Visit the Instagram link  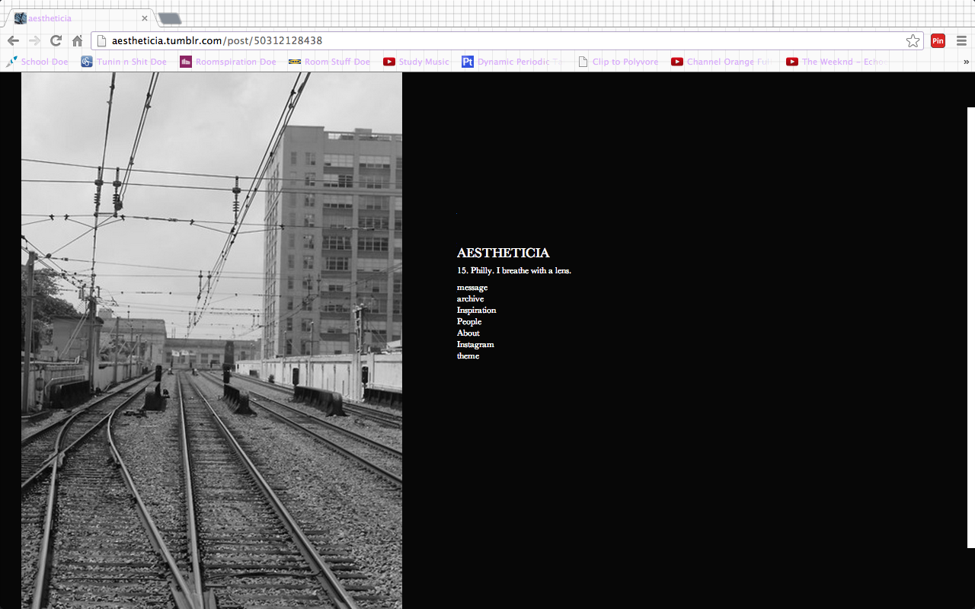(475, 345)
